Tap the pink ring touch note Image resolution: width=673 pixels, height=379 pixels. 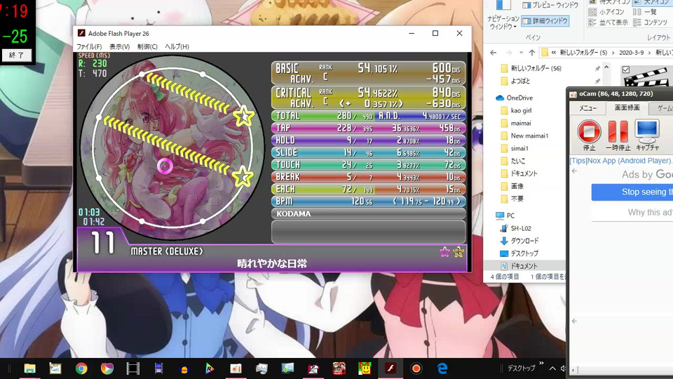(165, 166)
